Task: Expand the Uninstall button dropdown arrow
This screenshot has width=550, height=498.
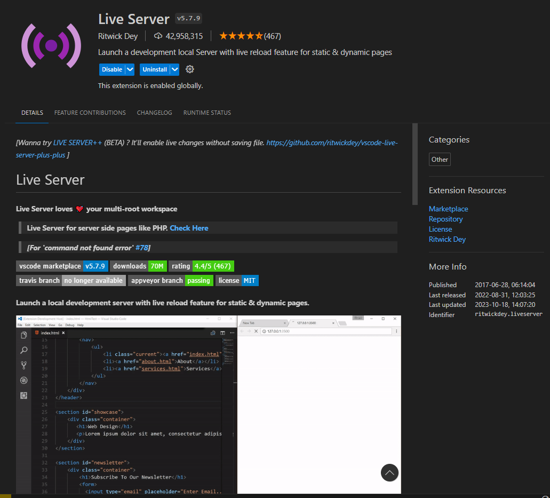Action: [174, 69]
